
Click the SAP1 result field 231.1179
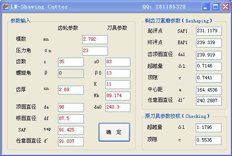209,31
